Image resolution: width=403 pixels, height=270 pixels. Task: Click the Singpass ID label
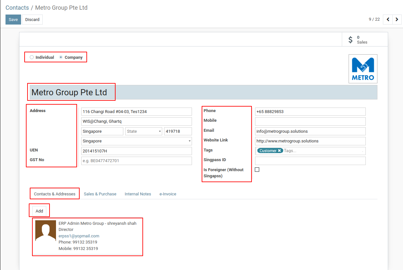[215, 160]
